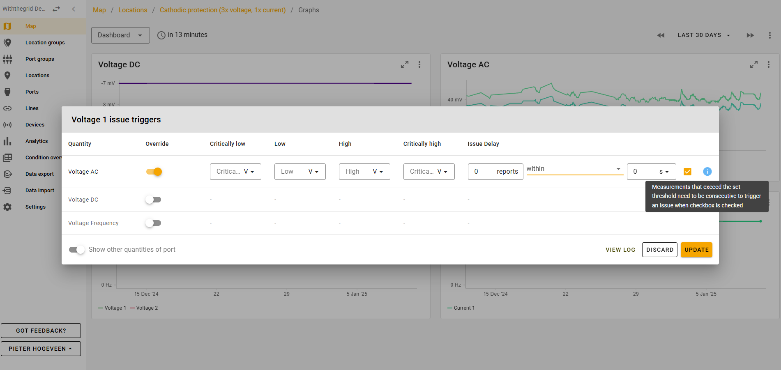Enable the Voltage DC override toggle
This screenshot has height=370, width=781.
coord(153,200)
